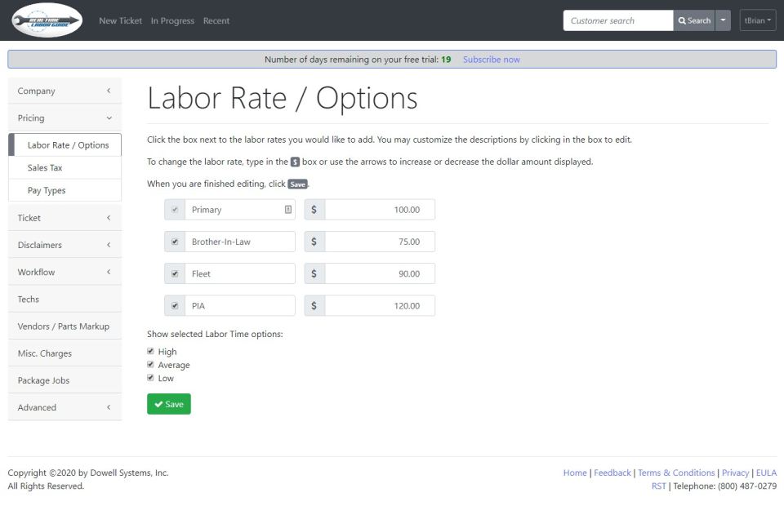Disable the High labor time option
This screenshot has height=515, width=784.
(150, 350)
